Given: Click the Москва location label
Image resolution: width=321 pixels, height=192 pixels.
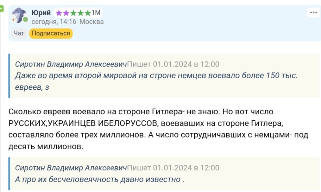Looking at the screenshot, I should 91,22.
